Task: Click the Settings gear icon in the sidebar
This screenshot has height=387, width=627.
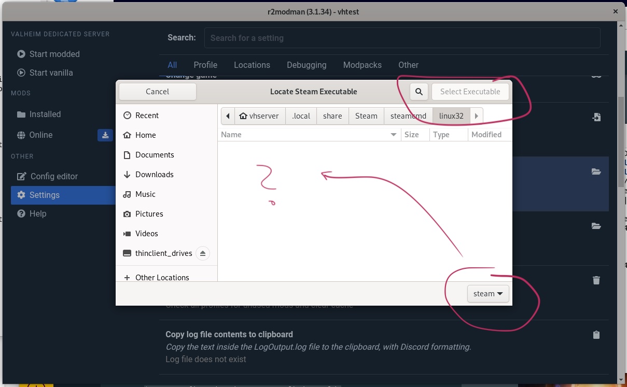Action: pyautogui.click(x=21, y=195)
